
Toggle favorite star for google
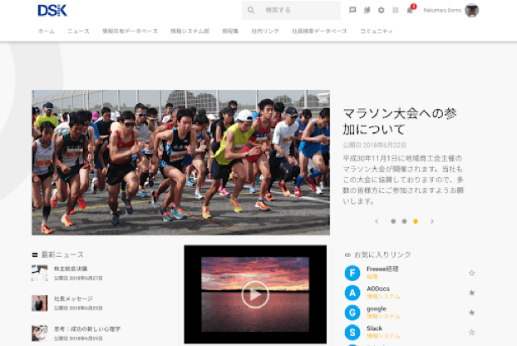point(472,313)
